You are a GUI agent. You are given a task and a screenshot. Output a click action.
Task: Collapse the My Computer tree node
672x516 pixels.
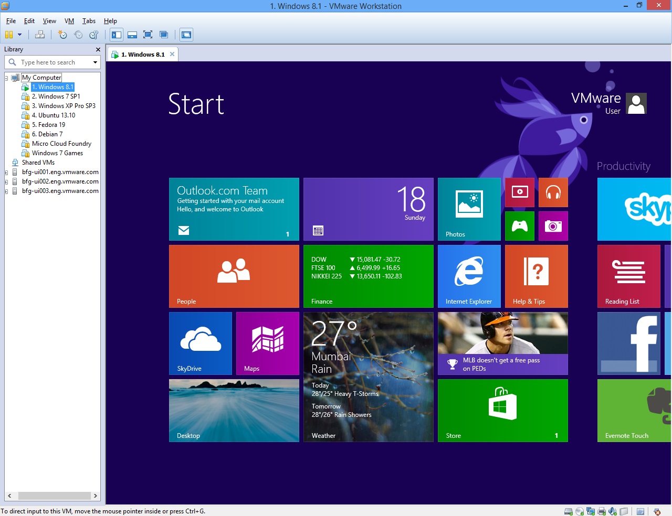[5, 78]
